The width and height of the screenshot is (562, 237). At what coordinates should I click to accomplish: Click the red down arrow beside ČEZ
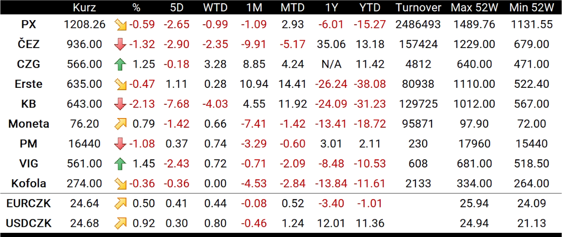click(x=120, y=44)
